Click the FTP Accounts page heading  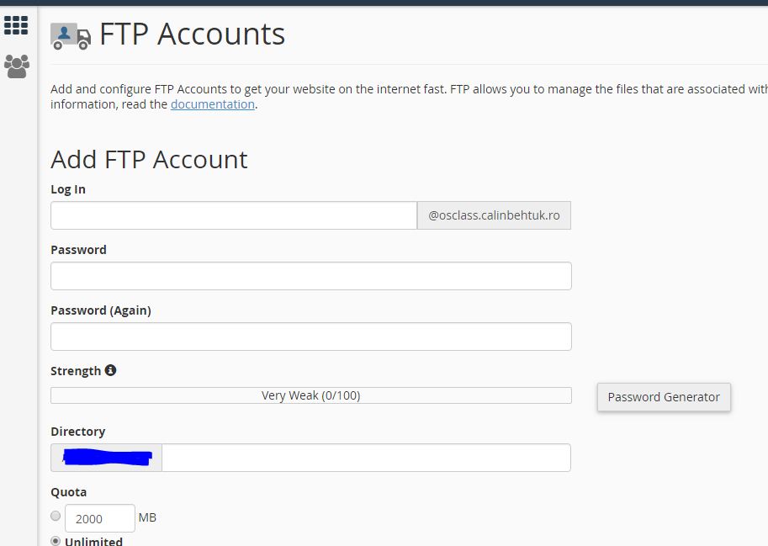click(x=192, y=34)
